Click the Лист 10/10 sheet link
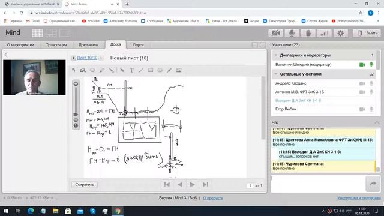384x216 pixels. pyautogui.click(x=87, y=58)
